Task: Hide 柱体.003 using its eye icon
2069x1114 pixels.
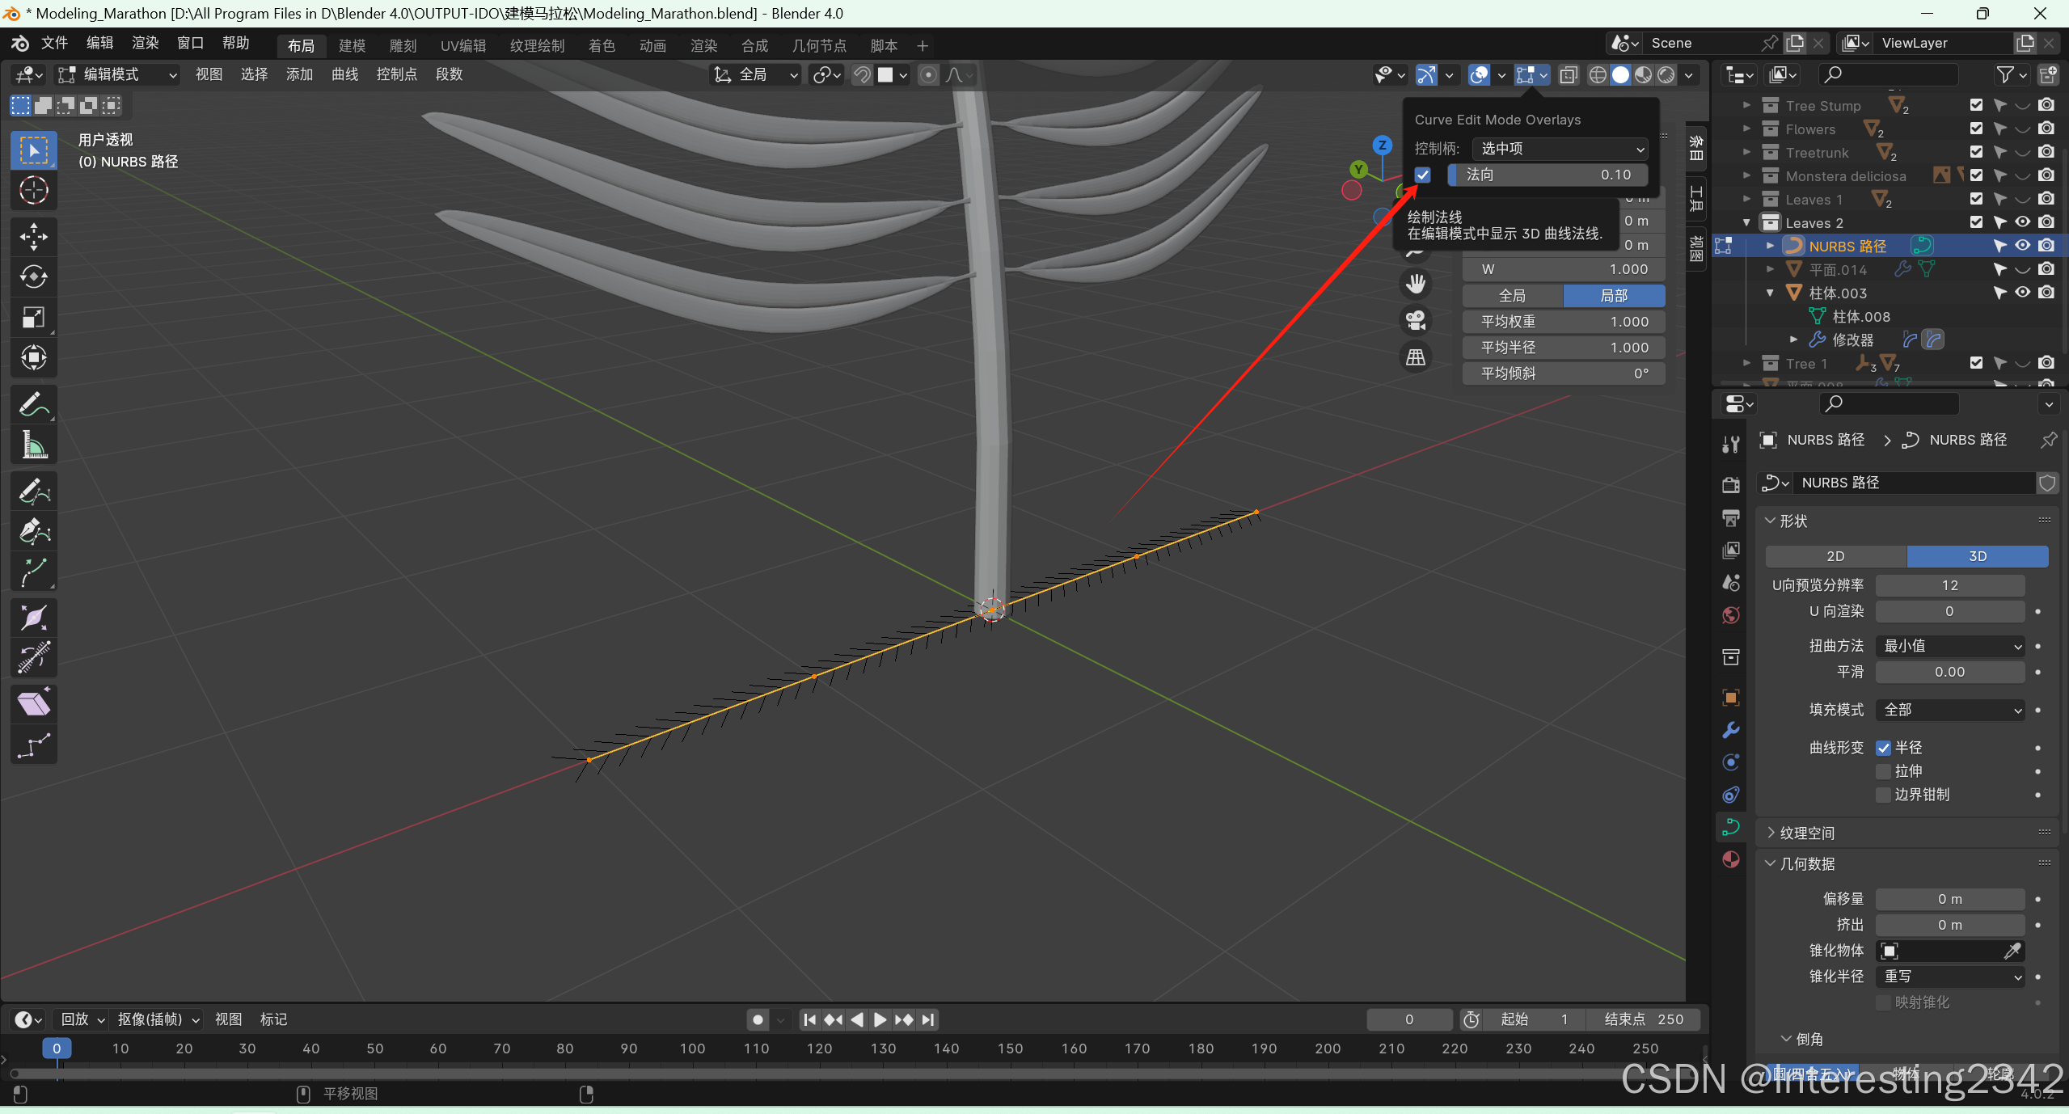Action: [2022, 293]
